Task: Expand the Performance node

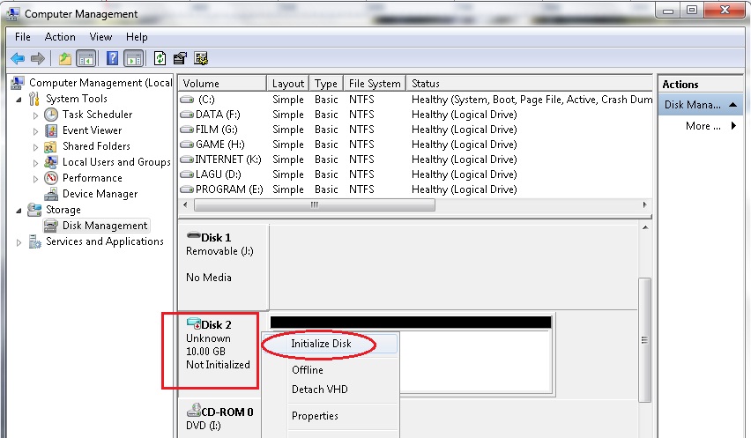Action: click(x=35, y=179)
